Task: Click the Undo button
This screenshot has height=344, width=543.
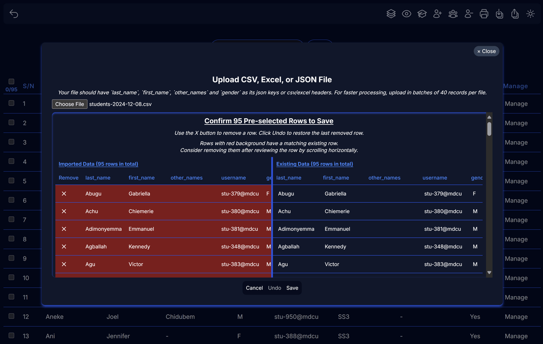Action: (x=275, y=288)
